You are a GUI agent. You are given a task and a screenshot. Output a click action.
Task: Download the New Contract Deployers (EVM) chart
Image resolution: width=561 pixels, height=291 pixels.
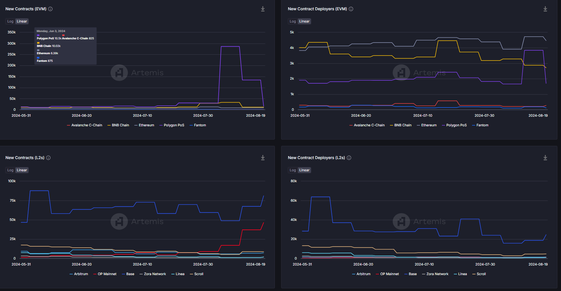coord(545,9)
